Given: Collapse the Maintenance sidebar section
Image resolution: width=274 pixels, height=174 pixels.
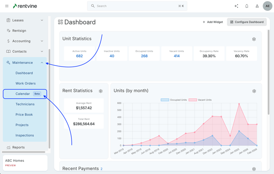Looking at the screenshot, I should (42, 62).
